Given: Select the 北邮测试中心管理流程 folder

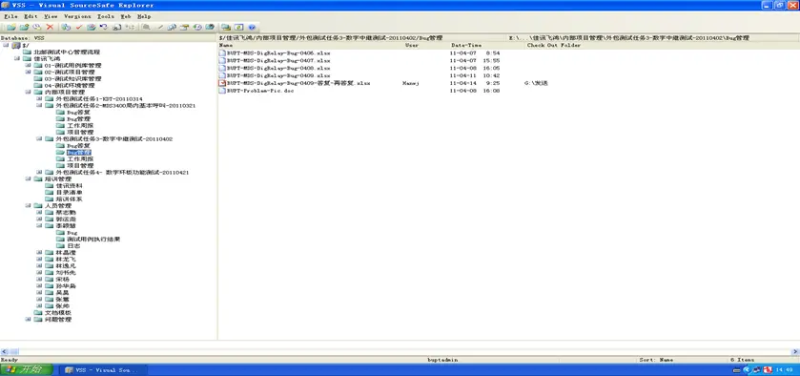Looking at the screenshot, I should (x=67, y=52).
